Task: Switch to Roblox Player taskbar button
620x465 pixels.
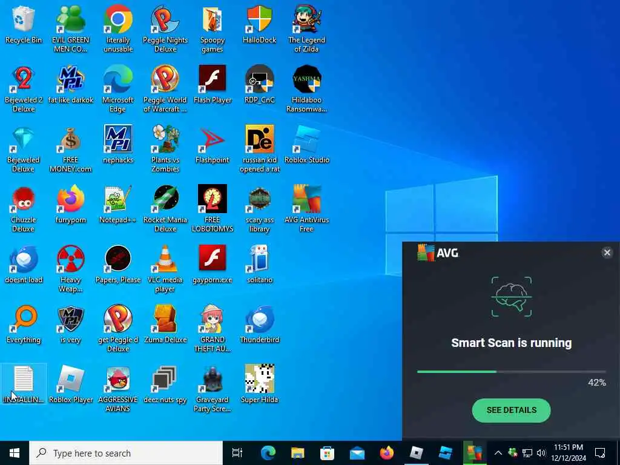Action: [416, 453]
